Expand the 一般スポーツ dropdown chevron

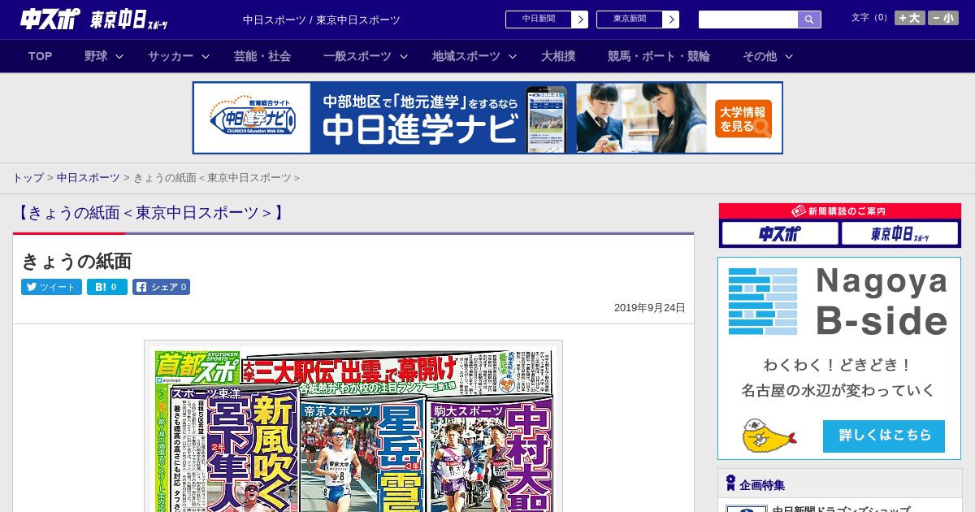pos(404,56)
